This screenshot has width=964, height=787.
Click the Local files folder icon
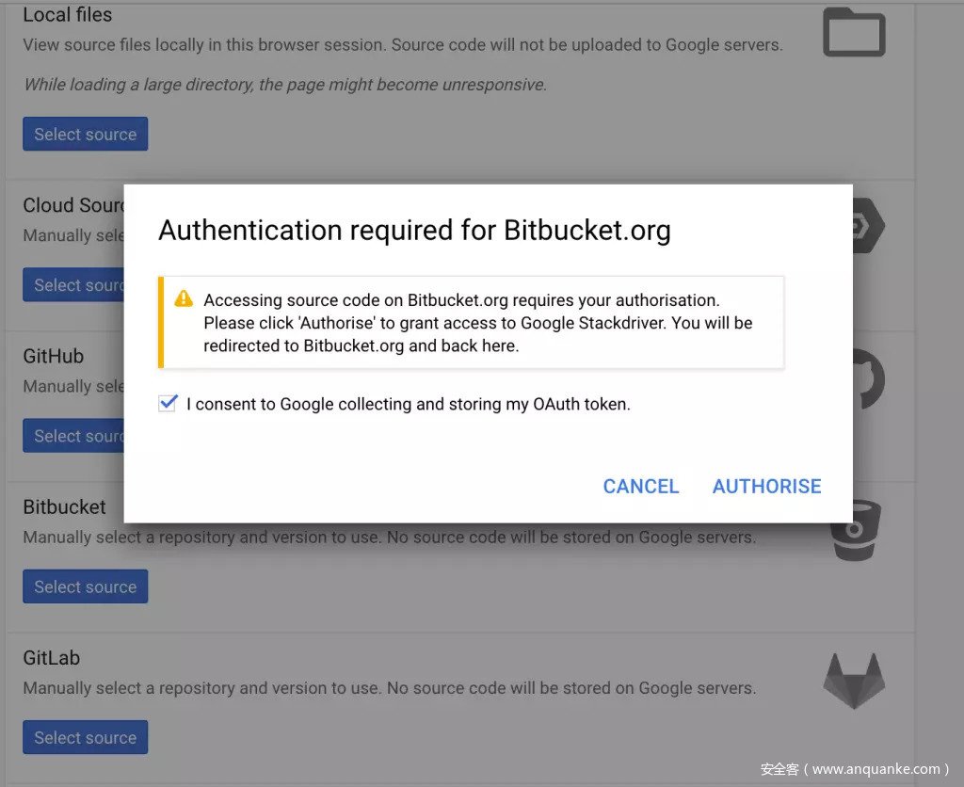854,33
